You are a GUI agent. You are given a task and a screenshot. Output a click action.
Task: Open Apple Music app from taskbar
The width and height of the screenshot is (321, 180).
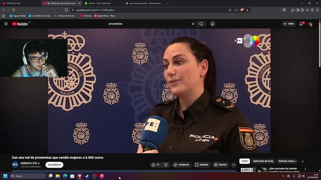click(102, 176)
